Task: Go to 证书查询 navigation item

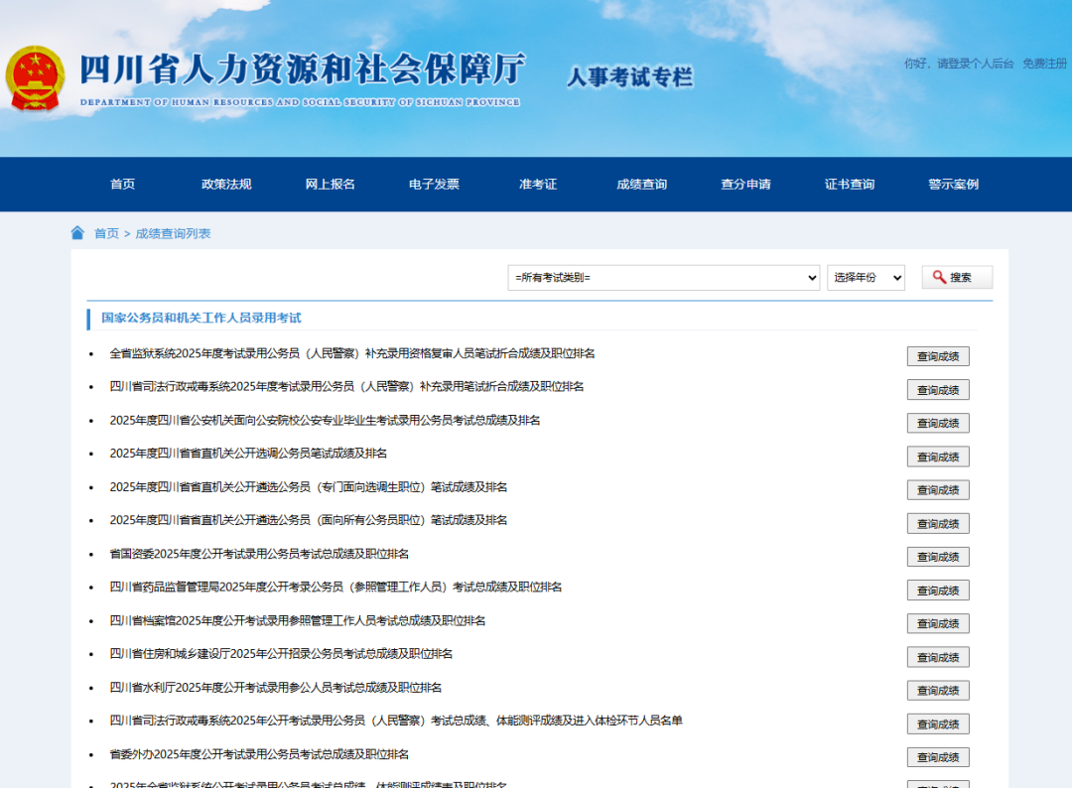Action: [x=850, y=185]
